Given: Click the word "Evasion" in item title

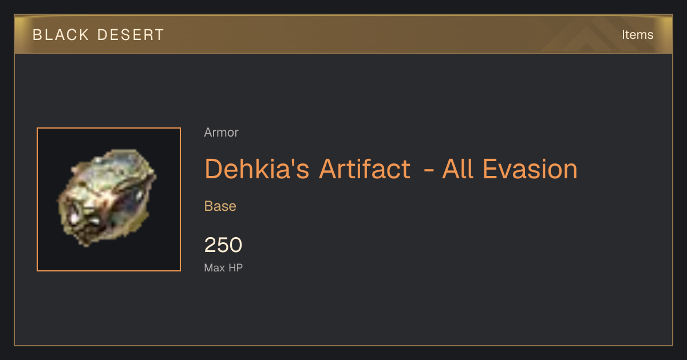Looking at the screenshot, I should click(530, 169).
